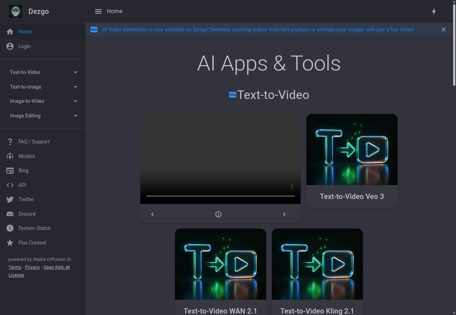The image size is (456, 315).
Task: Click the video progress bar
Action: [220, 196]
